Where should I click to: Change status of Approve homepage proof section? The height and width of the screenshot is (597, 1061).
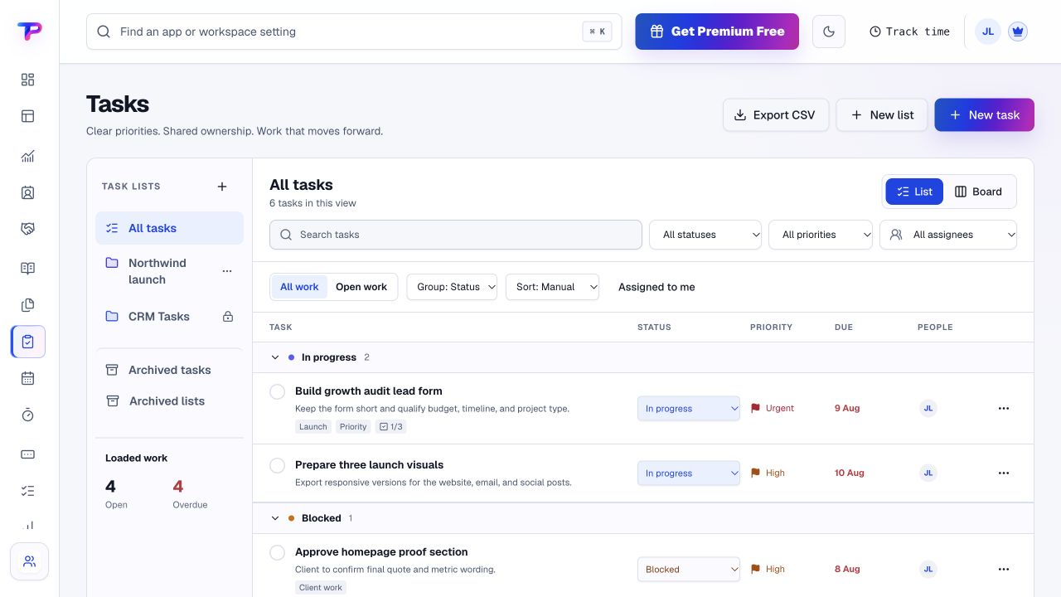click(x=689, y=570)
